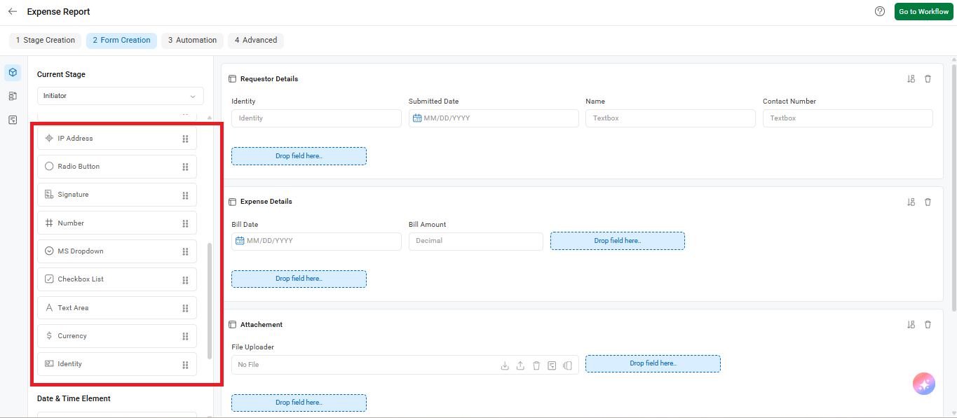Click the upload icon in File Uploader
957x418 pixels.
(520, 365)
